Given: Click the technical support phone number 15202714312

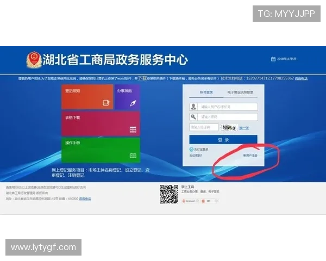Looking at the screenshot, I should click(258, 78).
